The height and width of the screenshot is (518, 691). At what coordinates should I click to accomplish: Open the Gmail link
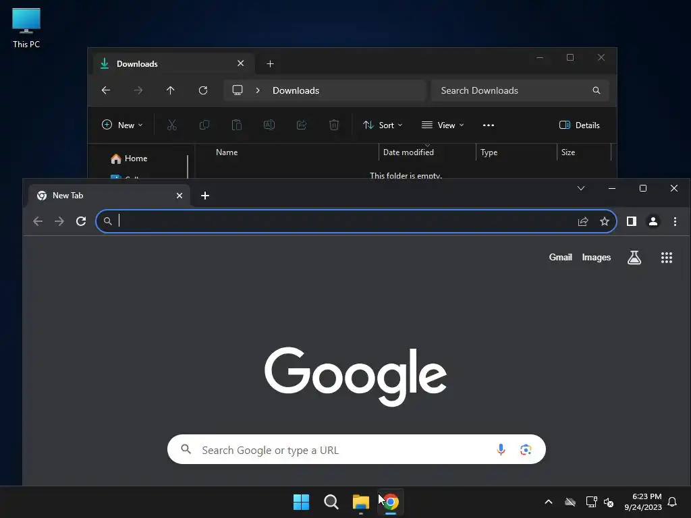click(x=560, y=257)
